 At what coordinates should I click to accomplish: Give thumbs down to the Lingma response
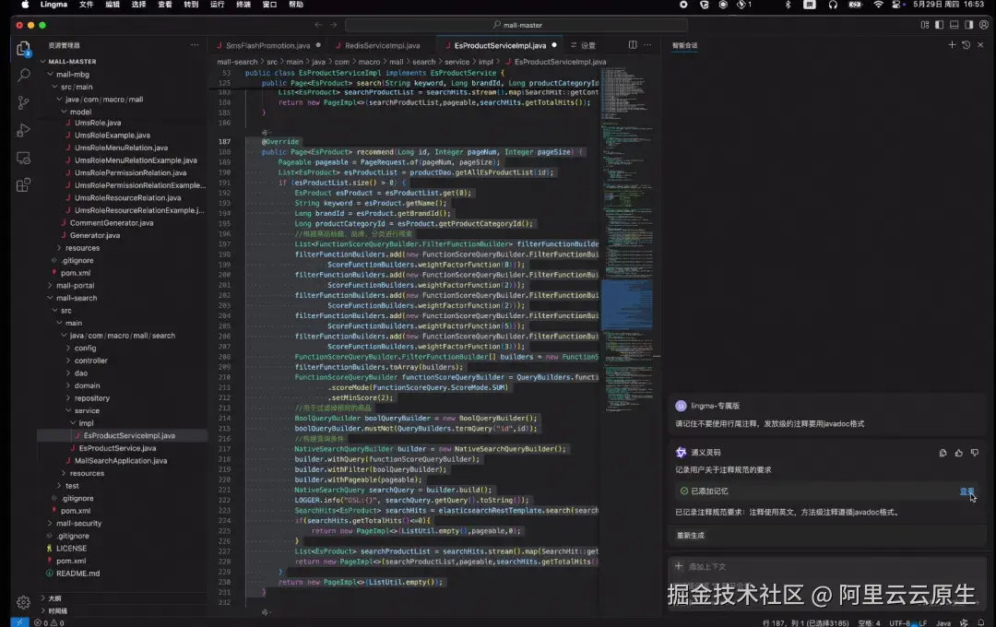pyautogui.click(x=975, y=453)
